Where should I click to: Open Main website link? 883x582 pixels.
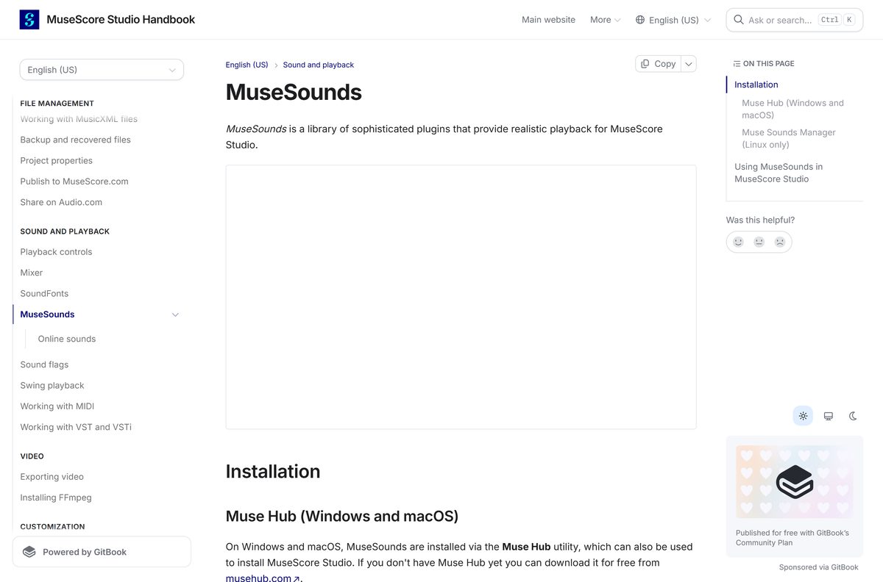[x=548, y=20]
